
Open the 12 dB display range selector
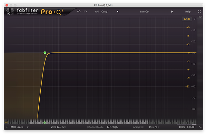click(187, 19)
